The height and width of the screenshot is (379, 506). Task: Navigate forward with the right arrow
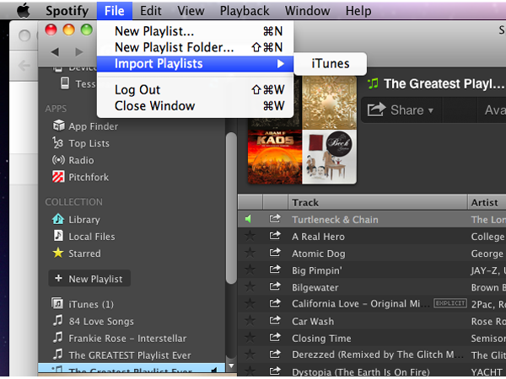[x=79, y=52]
